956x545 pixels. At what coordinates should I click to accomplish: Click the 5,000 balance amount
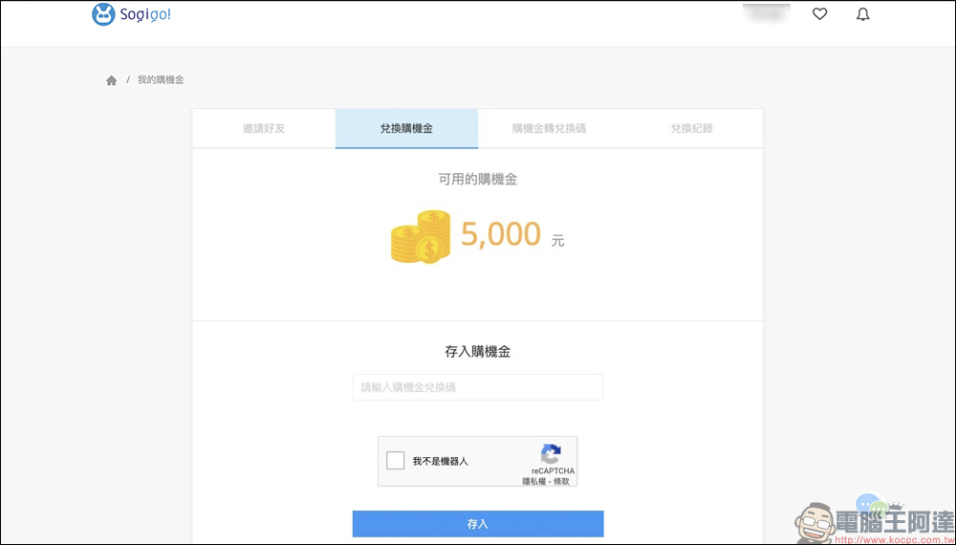[x=501, y=234]
